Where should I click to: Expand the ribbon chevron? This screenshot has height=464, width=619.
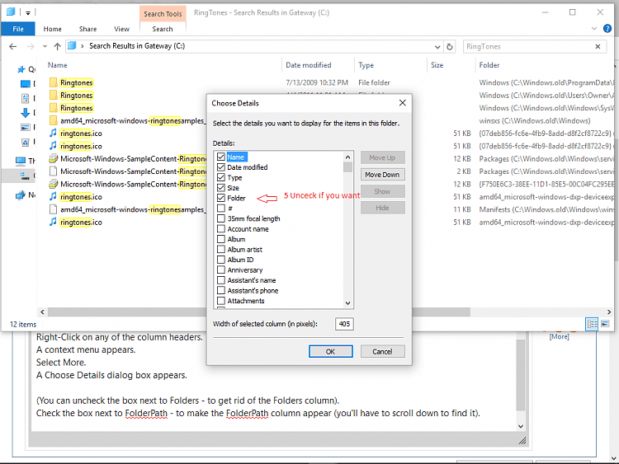pyautogui.click(x=593, y=28)
